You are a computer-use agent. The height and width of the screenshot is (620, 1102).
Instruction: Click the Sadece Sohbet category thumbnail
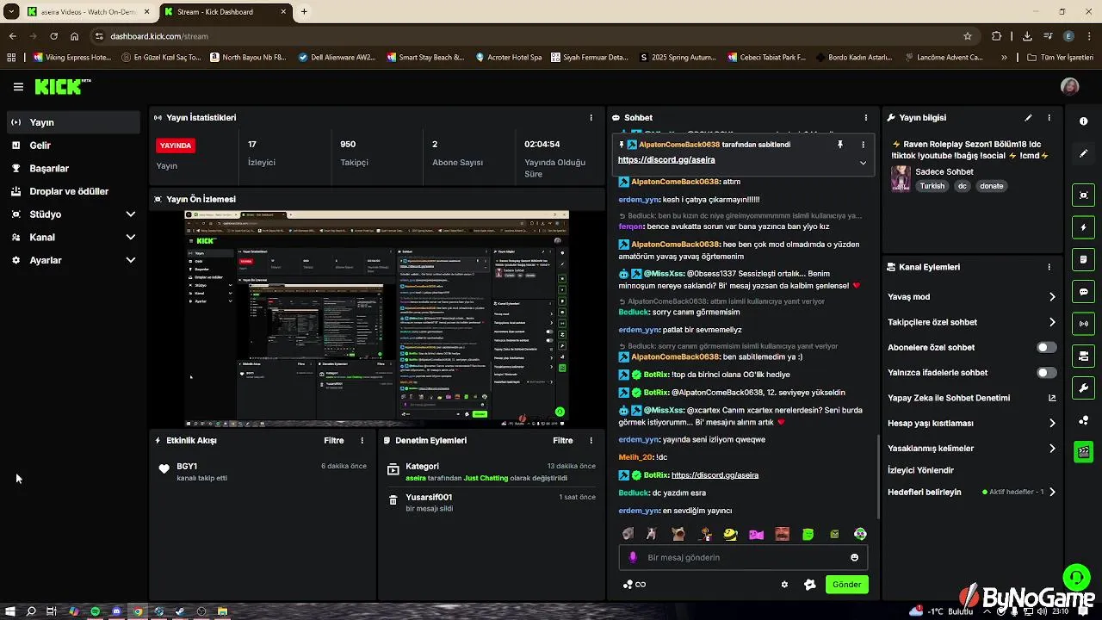(x=901, y=178)
